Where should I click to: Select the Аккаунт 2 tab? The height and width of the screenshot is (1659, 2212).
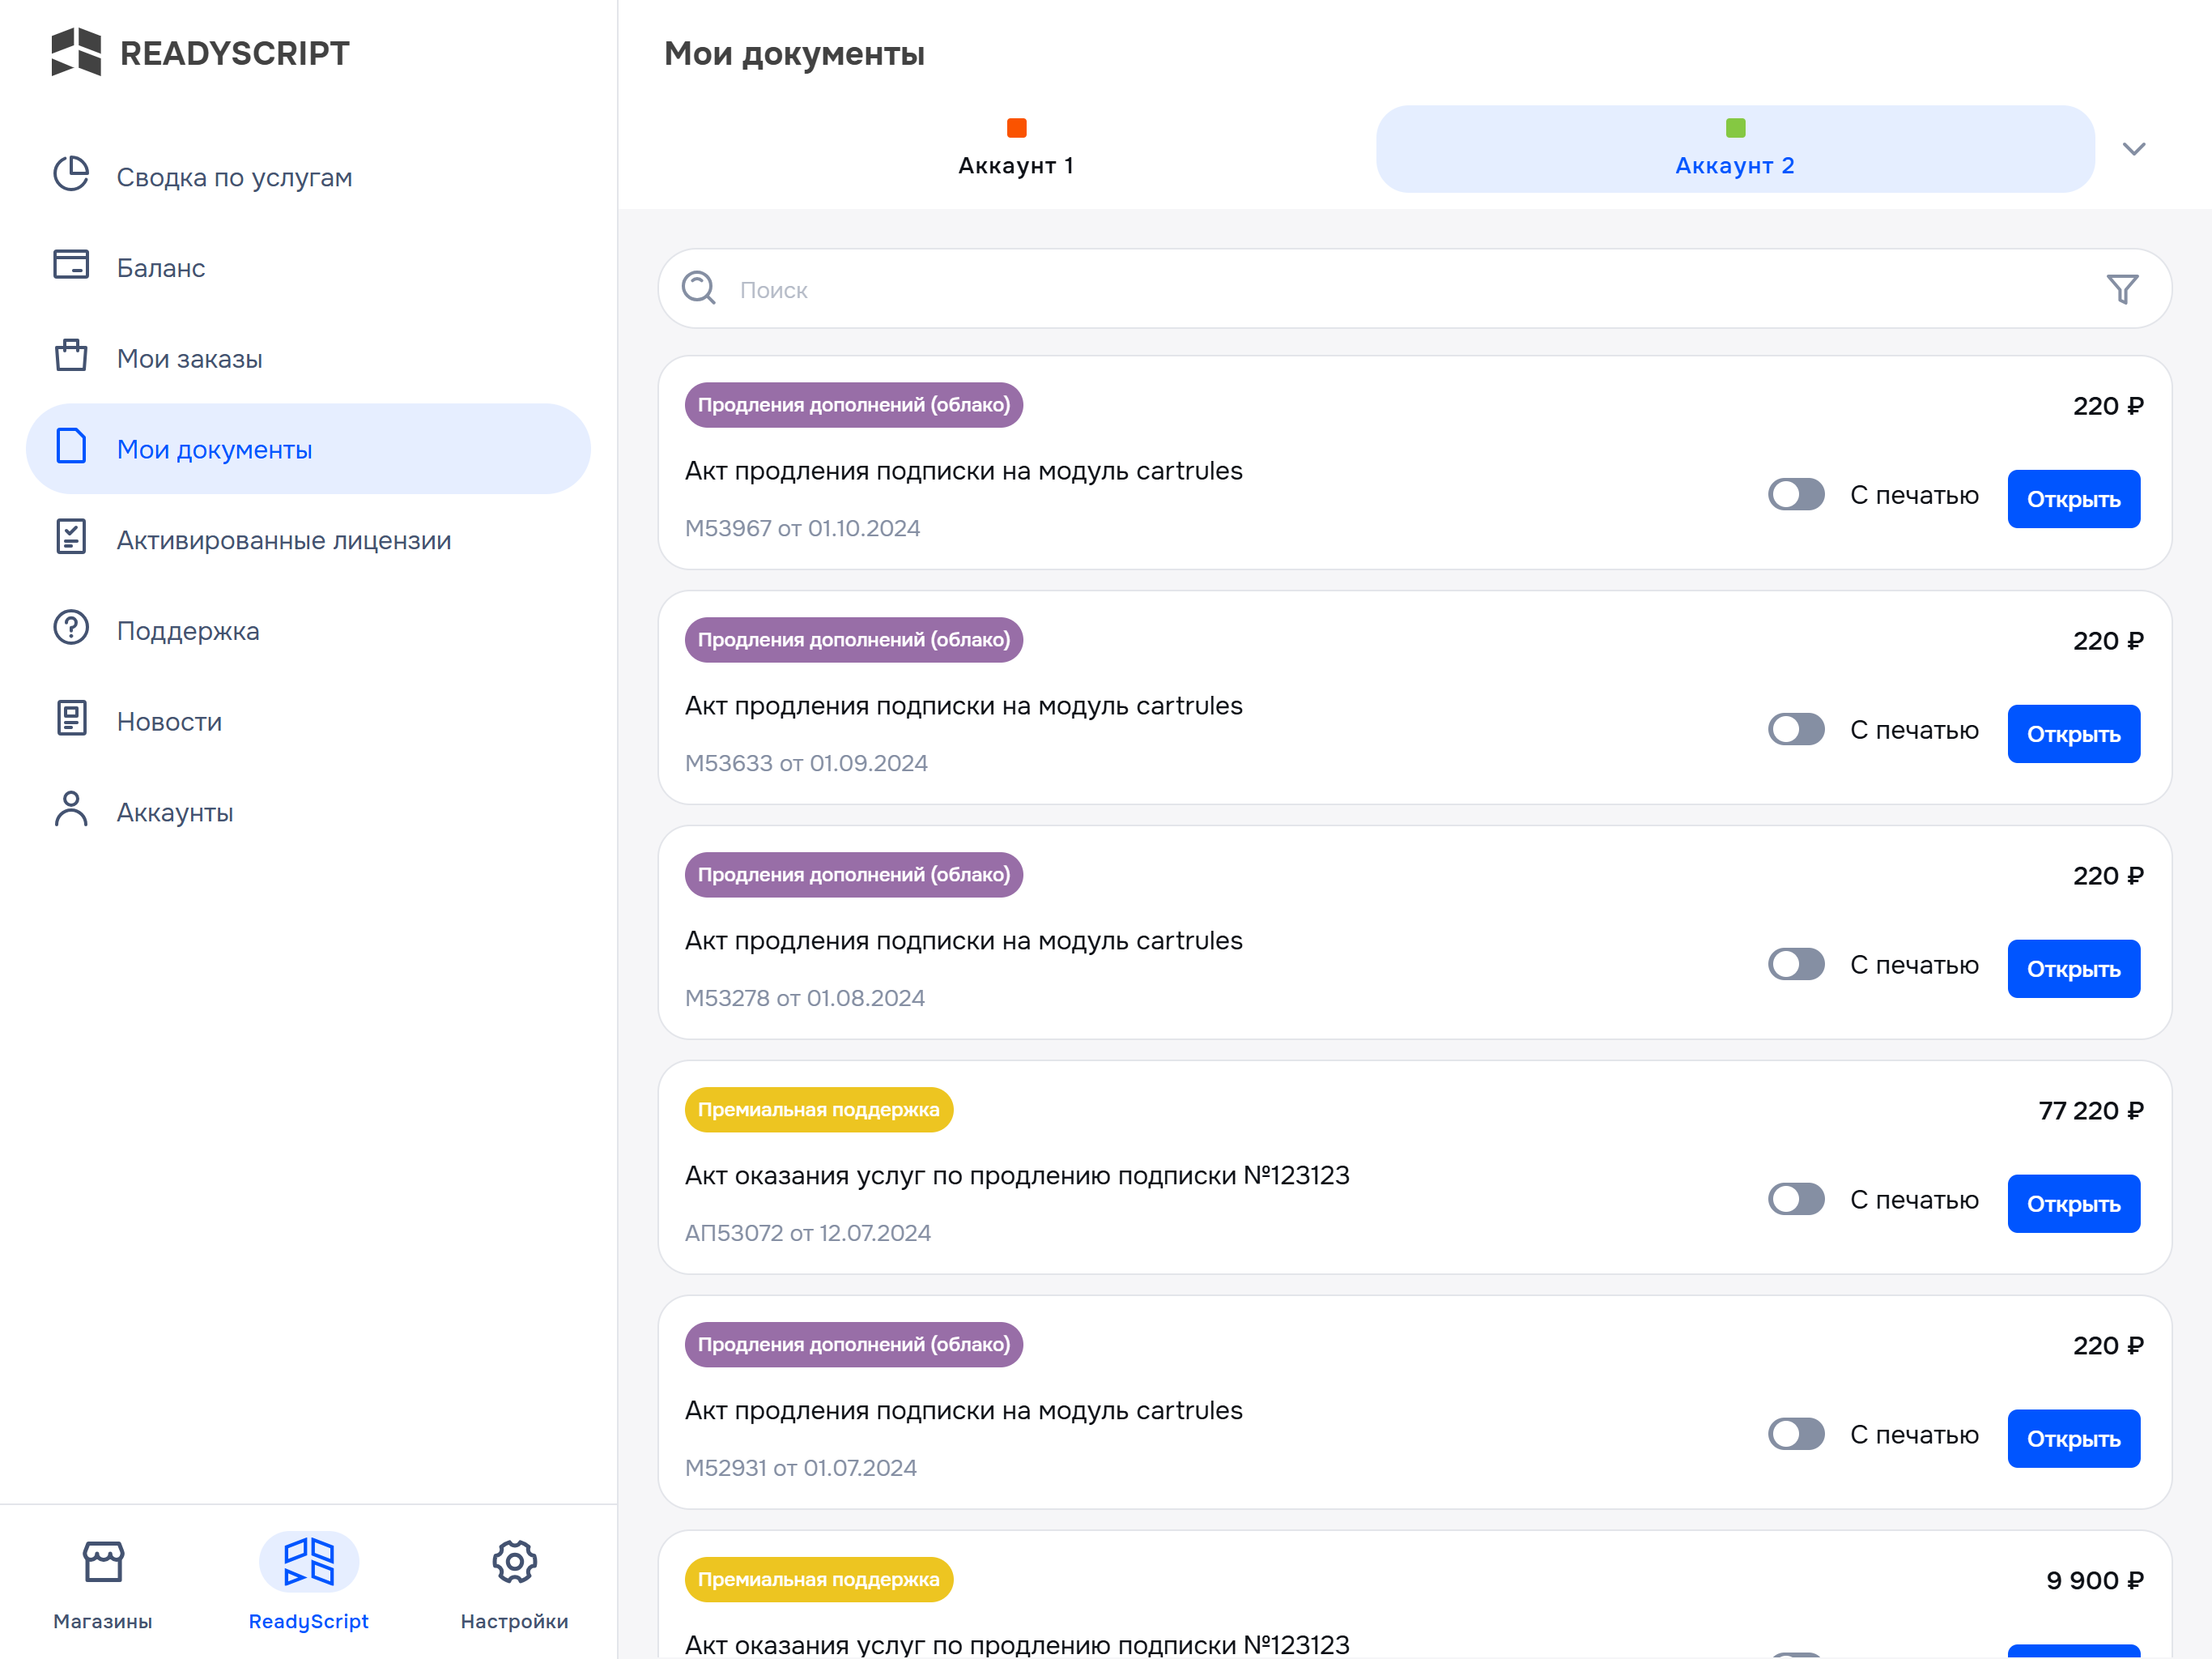(x=1735, y=149)
